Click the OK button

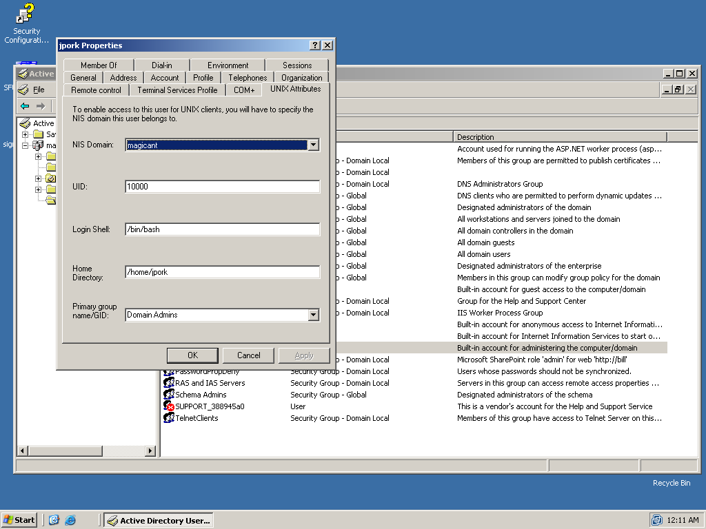point(192,355)
